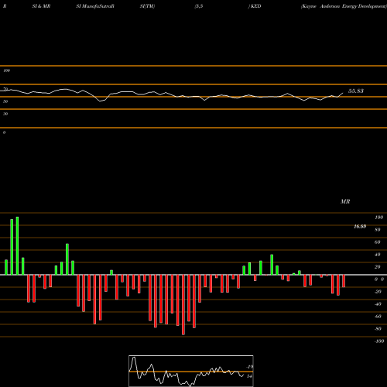Click the end of the RSI line near 55.83
Viewport: 387px width, 387px height.
point(343,93)
